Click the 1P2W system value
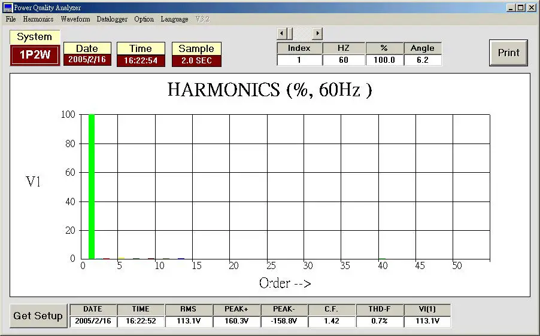Screen dimensions: 540x336 pyautogui.click(x=35, y=54)
